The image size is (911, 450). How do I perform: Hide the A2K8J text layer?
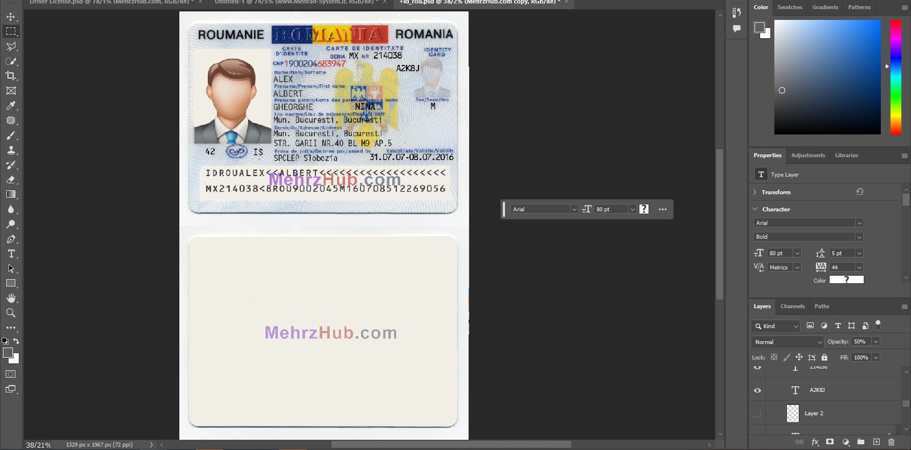(757, 390)
